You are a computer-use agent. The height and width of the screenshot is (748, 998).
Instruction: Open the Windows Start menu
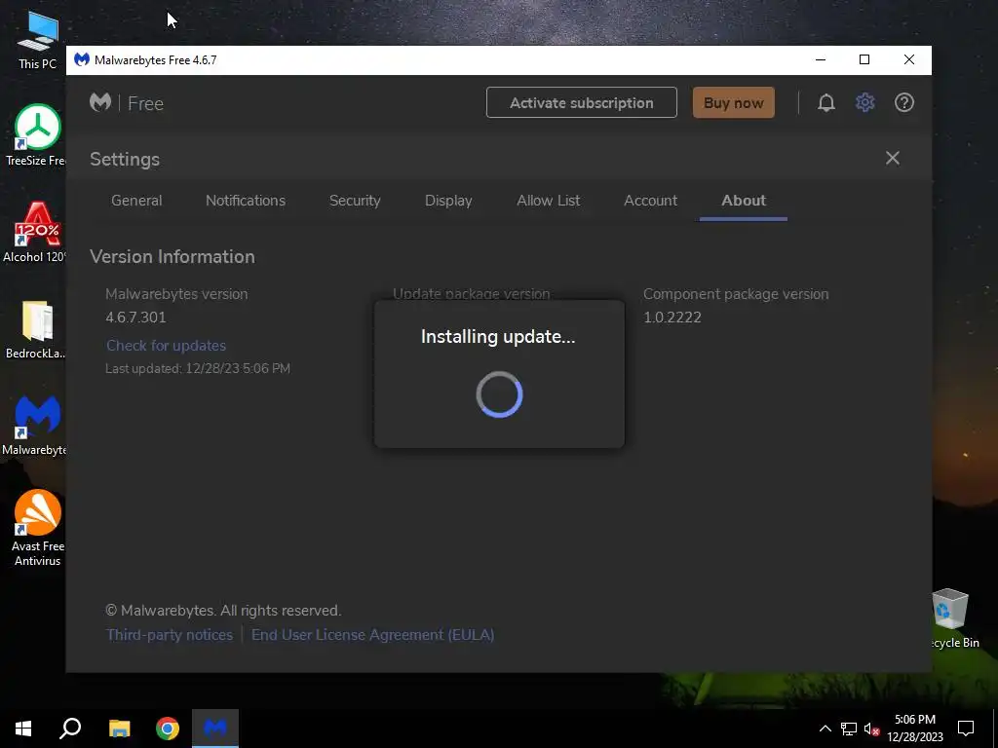click(23, 729)
